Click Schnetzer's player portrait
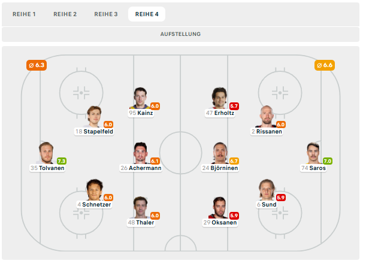This screenshot has height=264, width=366. 95,189
